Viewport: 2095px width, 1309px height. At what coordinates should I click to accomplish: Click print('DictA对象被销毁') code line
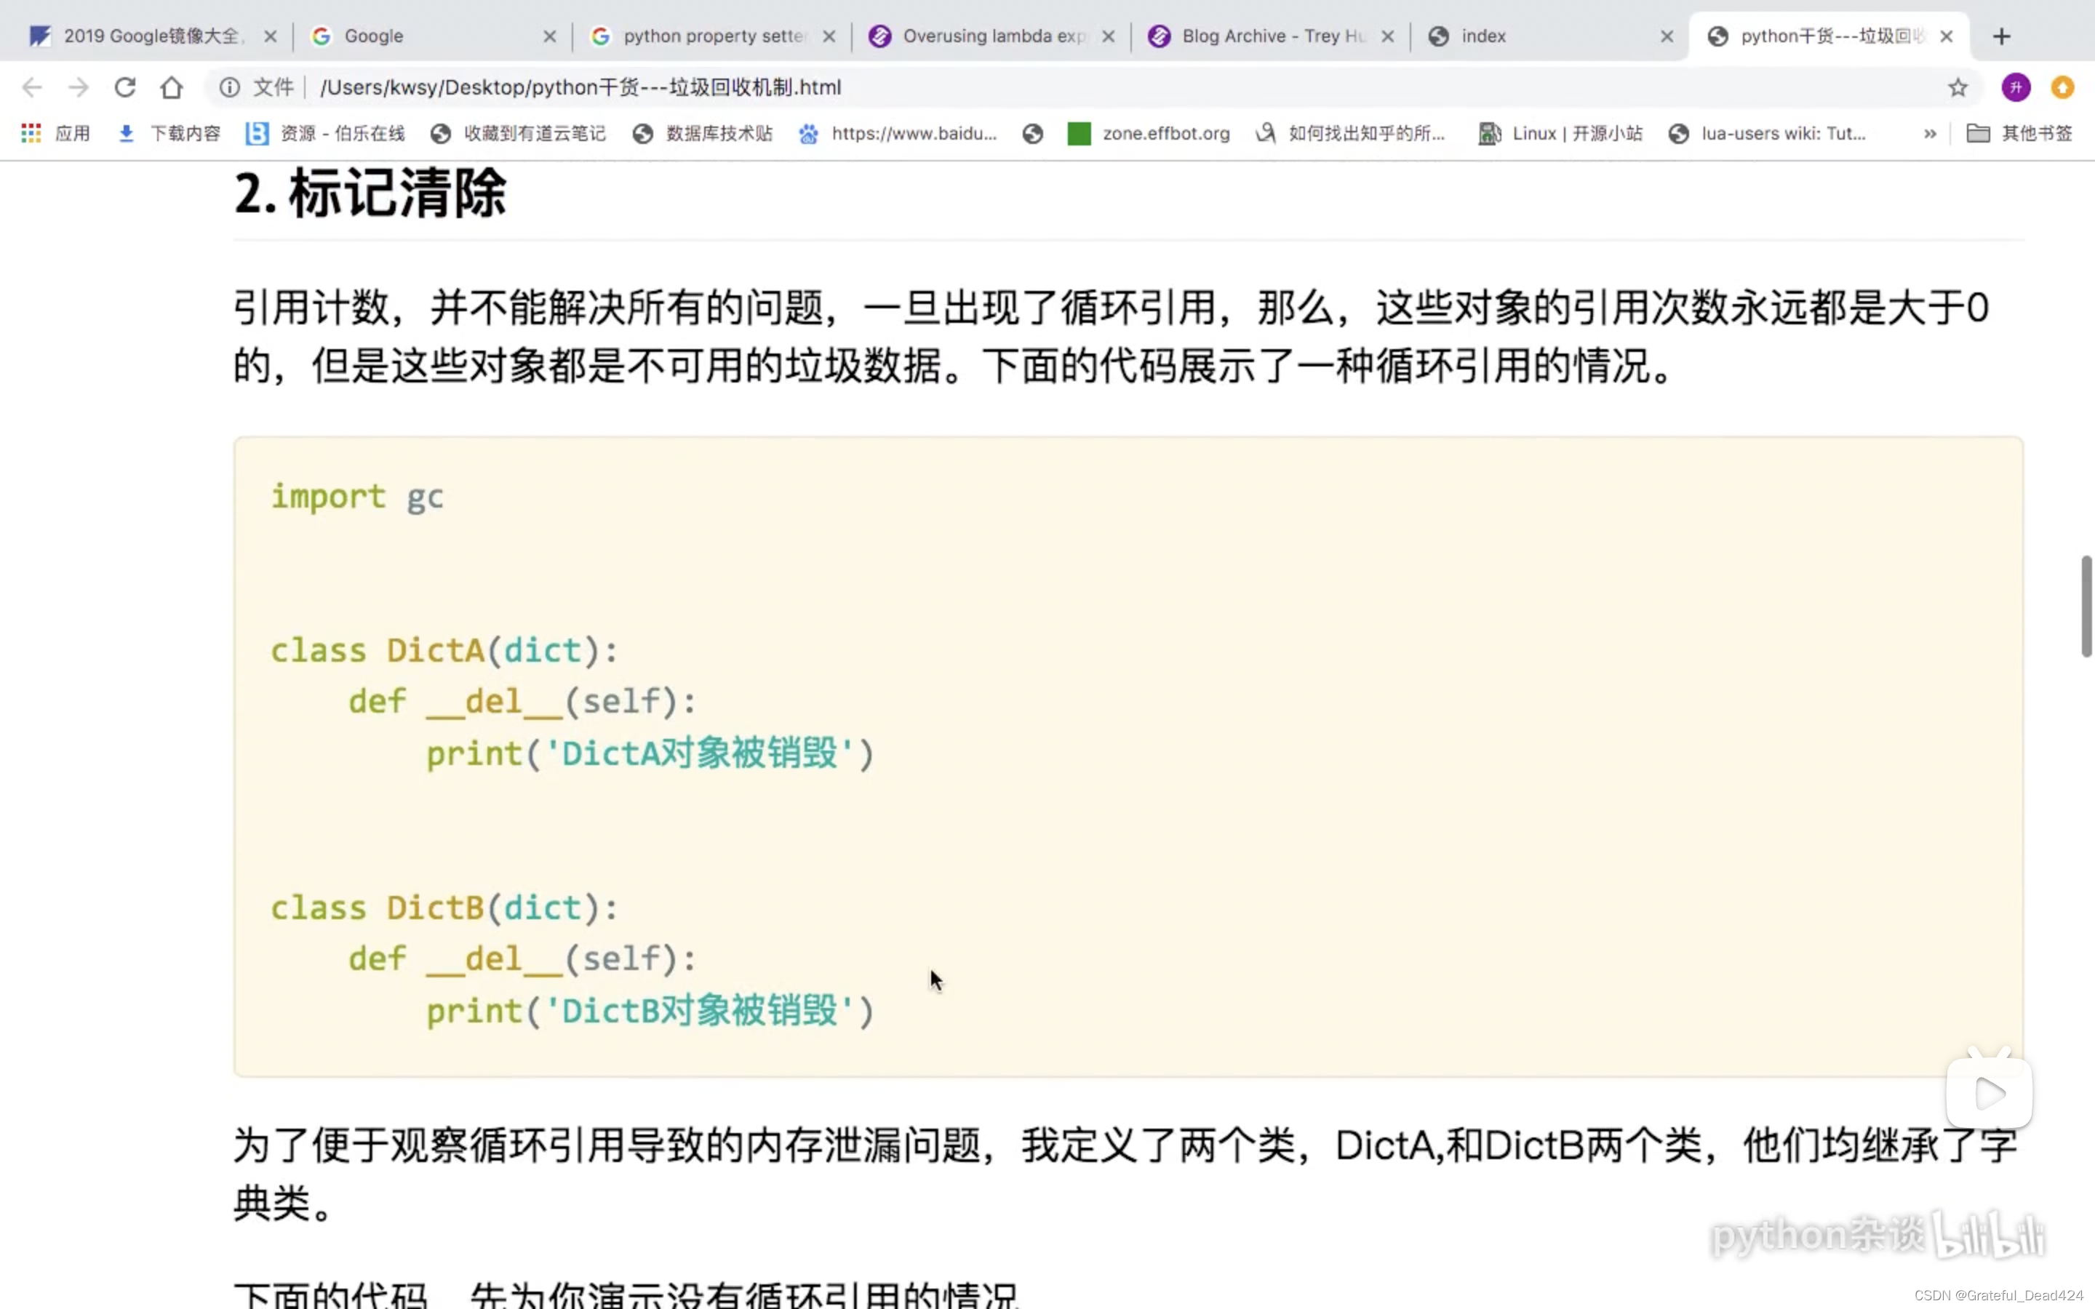[x=650, y=753]
